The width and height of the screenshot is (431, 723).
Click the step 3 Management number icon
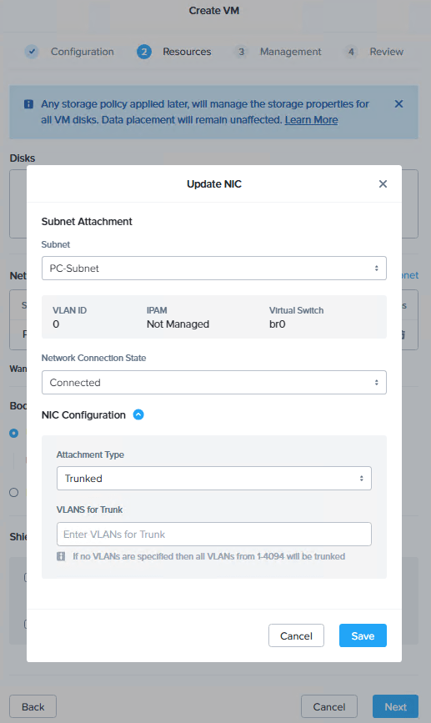[241, 52]
